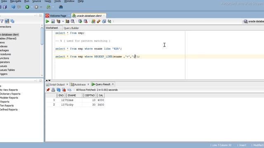Close the Autotrace results tab

pyautogui.click(x=88, y=84)
